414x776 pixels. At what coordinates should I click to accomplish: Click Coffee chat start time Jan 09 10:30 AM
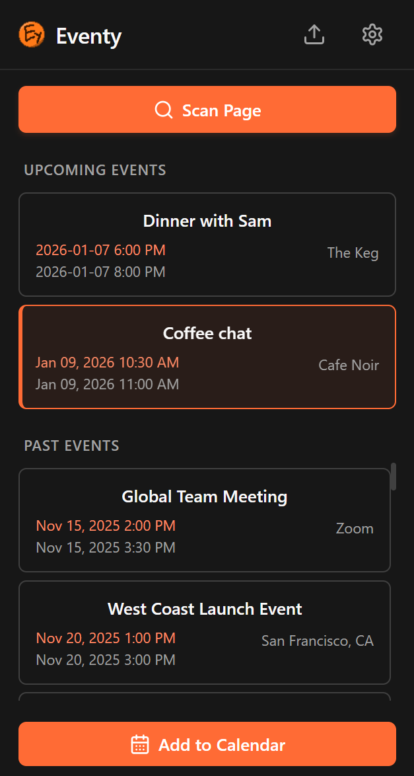click(x=107, y=363)
